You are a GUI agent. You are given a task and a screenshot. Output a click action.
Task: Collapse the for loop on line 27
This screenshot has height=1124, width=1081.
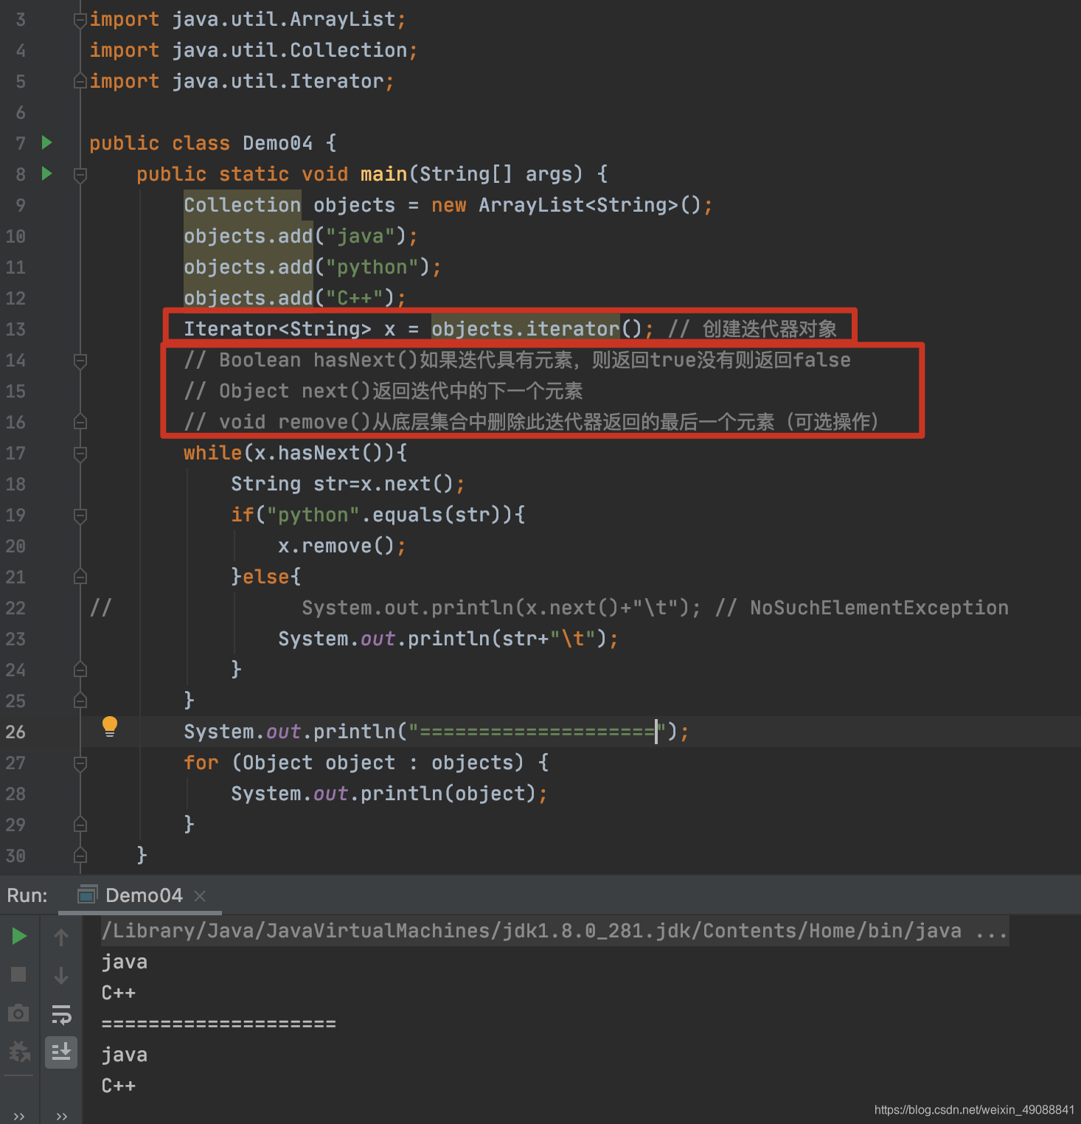80,763
